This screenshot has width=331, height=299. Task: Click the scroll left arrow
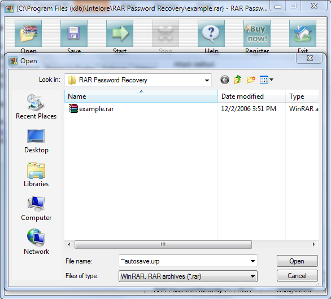[x=69, y=245]
